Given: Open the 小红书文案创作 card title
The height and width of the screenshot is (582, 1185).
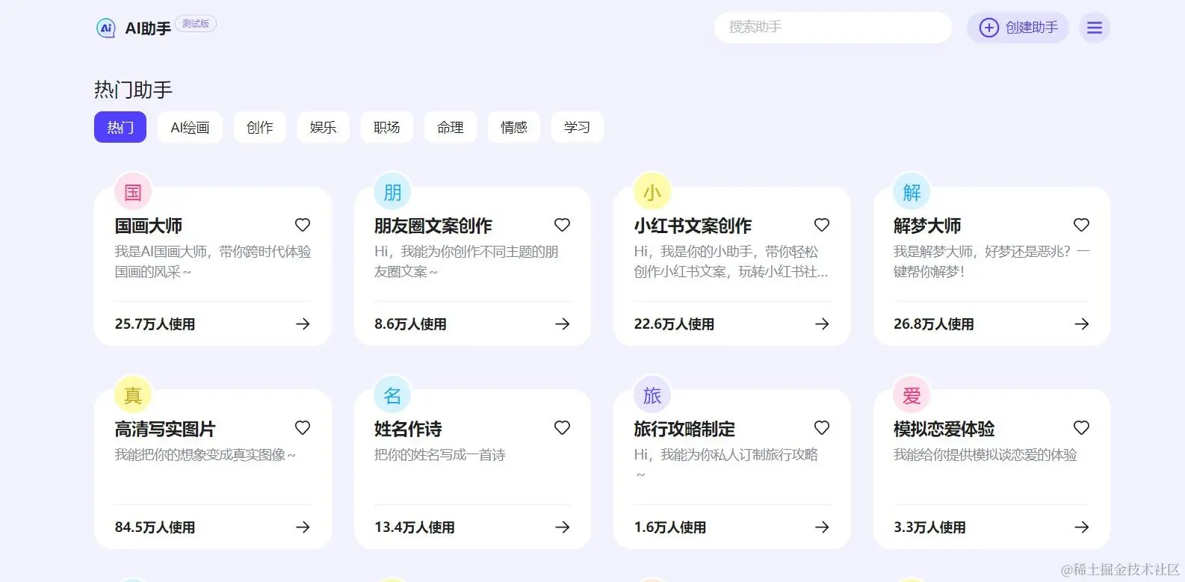Looking at the screenshot, I should pos(693,226).
